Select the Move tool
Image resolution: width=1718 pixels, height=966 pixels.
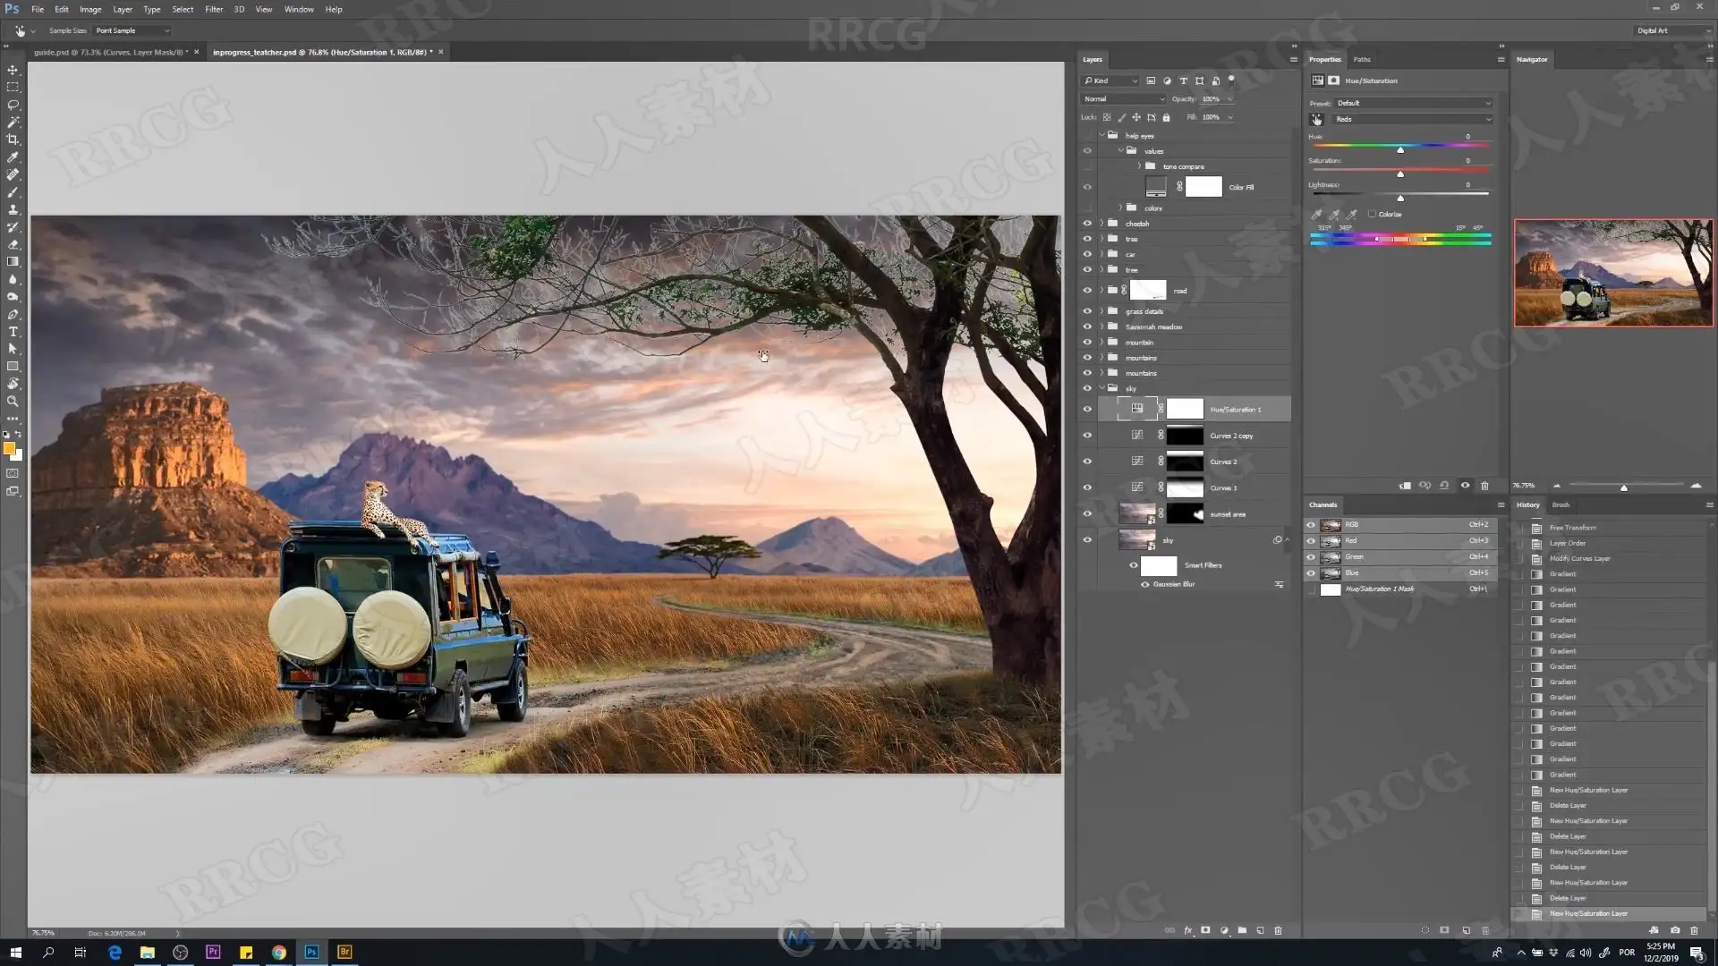coord(13,70)
